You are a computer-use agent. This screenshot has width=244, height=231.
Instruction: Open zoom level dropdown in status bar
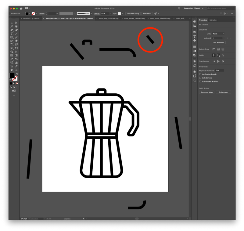click(x=29, y=219)
